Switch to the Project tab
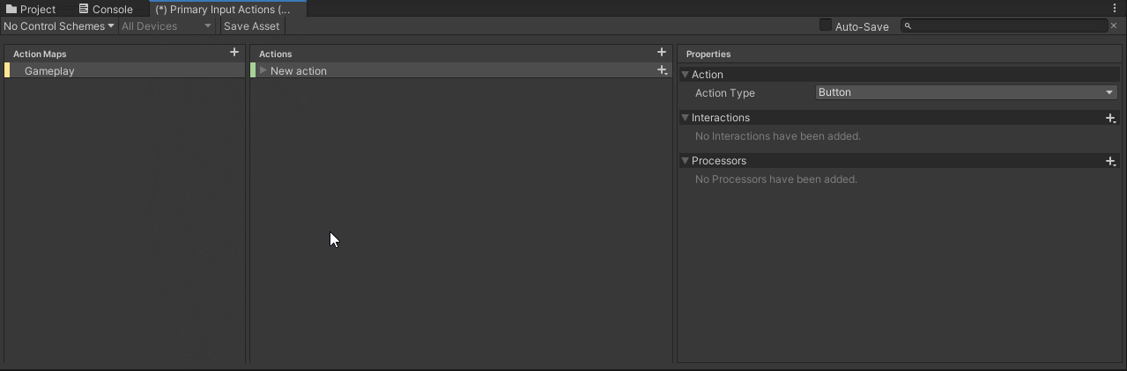 [32, 9]
